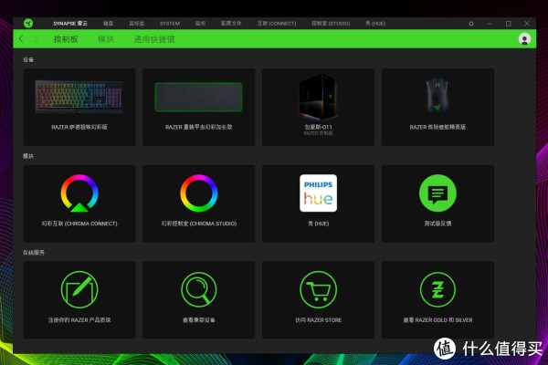Open the user account avatar
This screenshot has width=548, height=365.
tap(524, 38)
